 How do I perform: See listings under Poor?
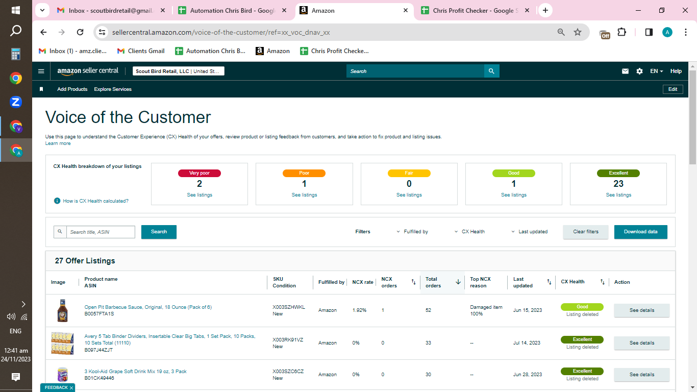(x=304, y=195)
